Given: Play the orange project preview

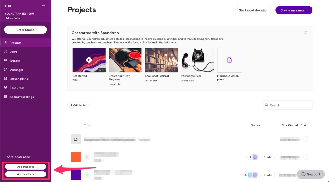Looking at the screenshot, I should click(x=87, y=157).
